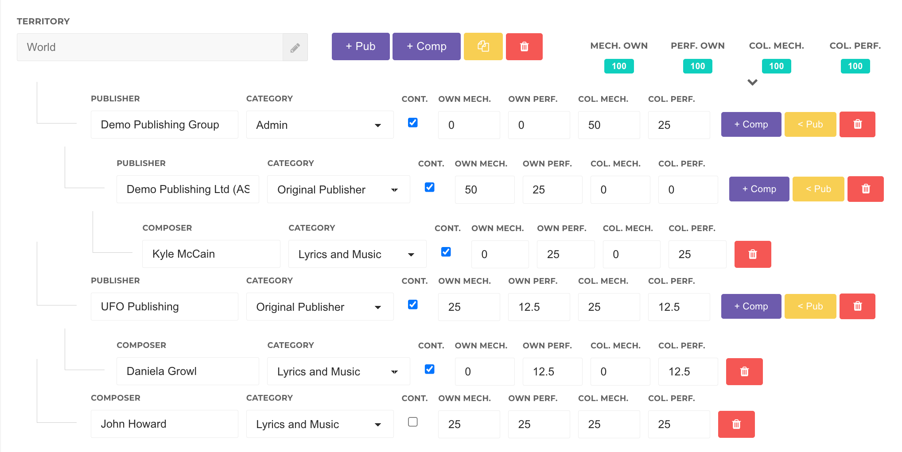Click Own Perf. 25 for Demo Publishing Ltd

(552, 189)
